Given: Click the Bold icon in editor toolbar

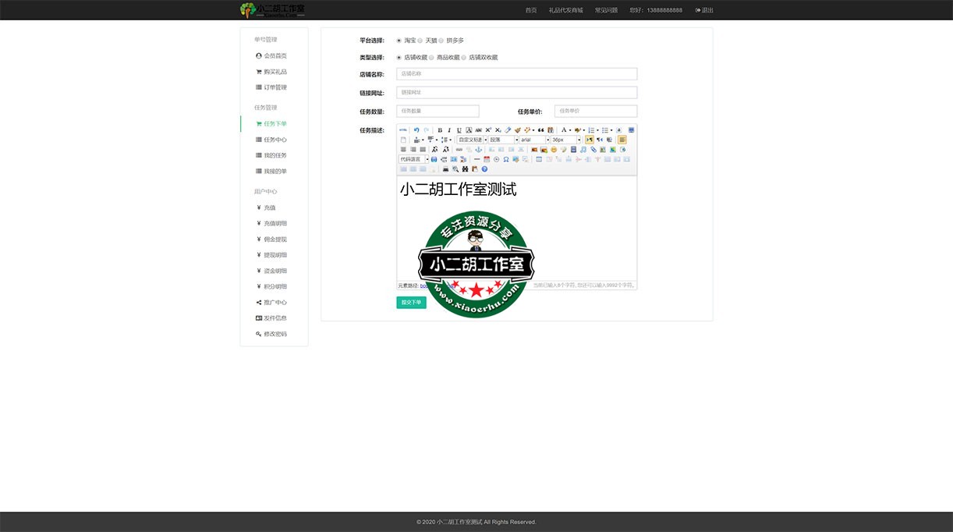Looking at the screenshot, I should [440, 130].
